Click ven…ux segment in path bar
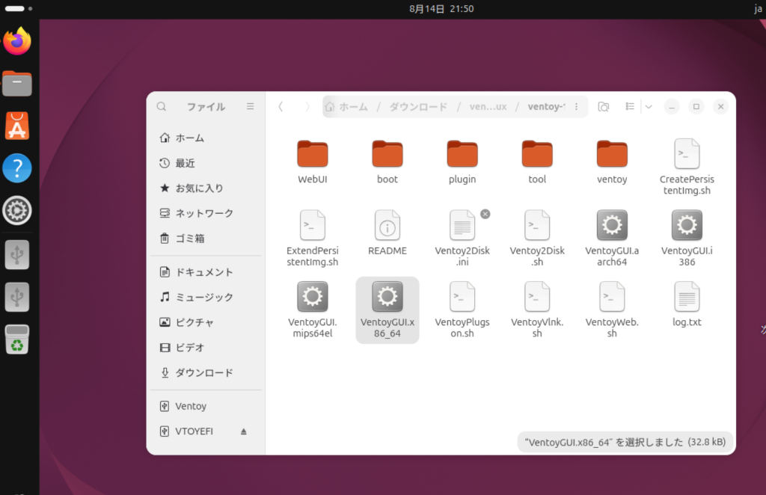This screenshot has width=766, height=495. 488,106
